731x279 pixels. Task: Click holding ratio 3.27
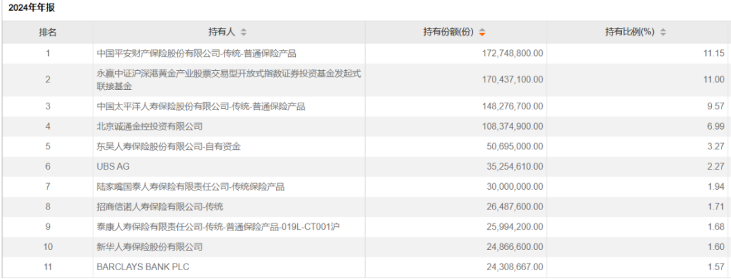[716, 147]
